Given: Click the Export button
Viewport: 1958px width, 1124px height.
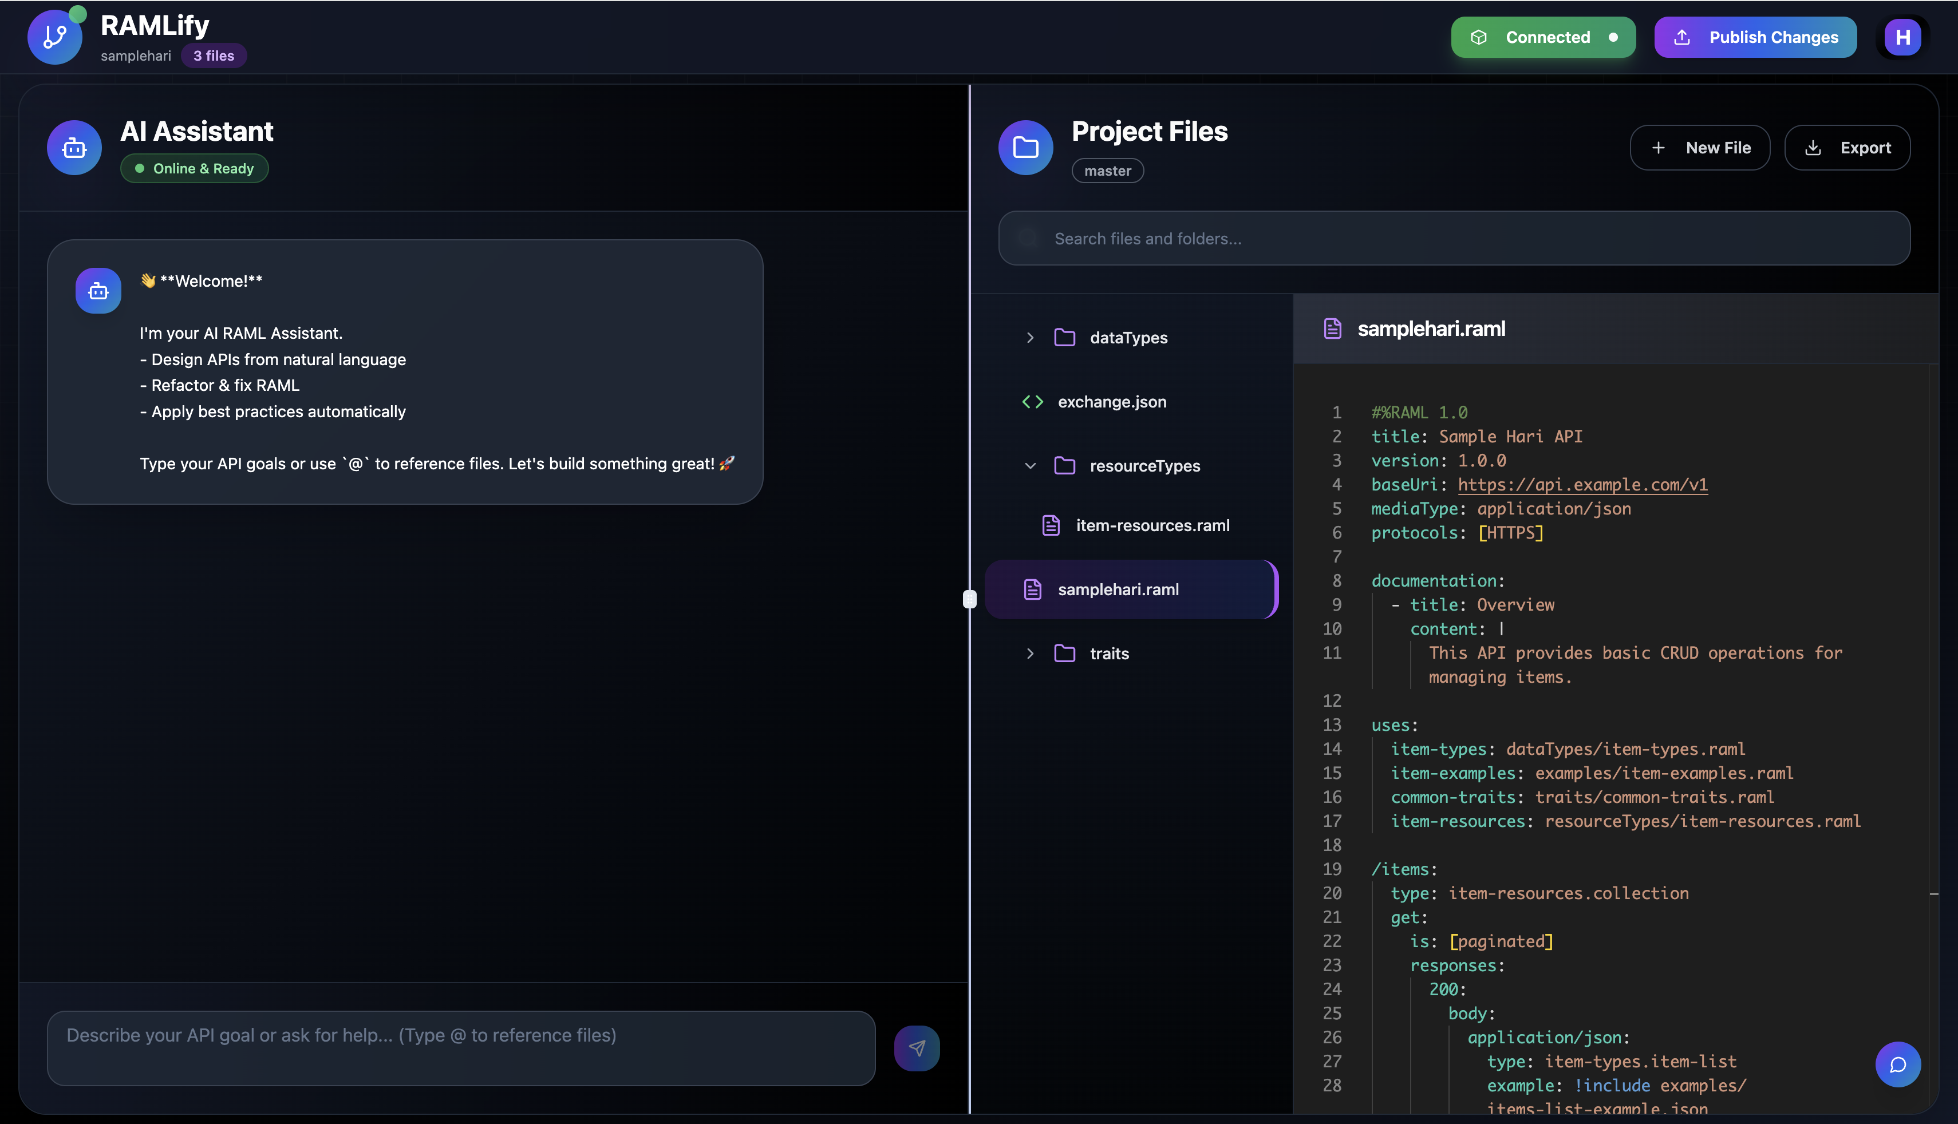Looking at the screenshot, I should point(1847,148).
